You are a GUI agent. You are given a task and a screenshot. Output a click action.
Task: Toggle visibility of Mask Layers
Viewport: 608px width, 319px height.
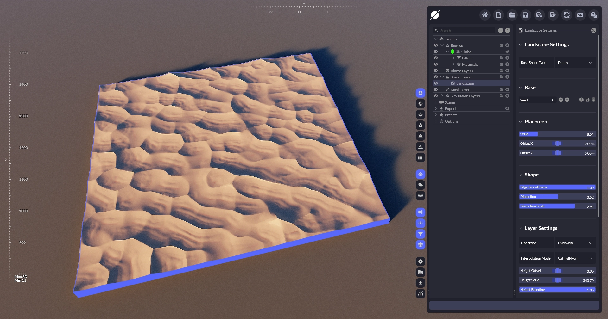(x=436, y=89)
